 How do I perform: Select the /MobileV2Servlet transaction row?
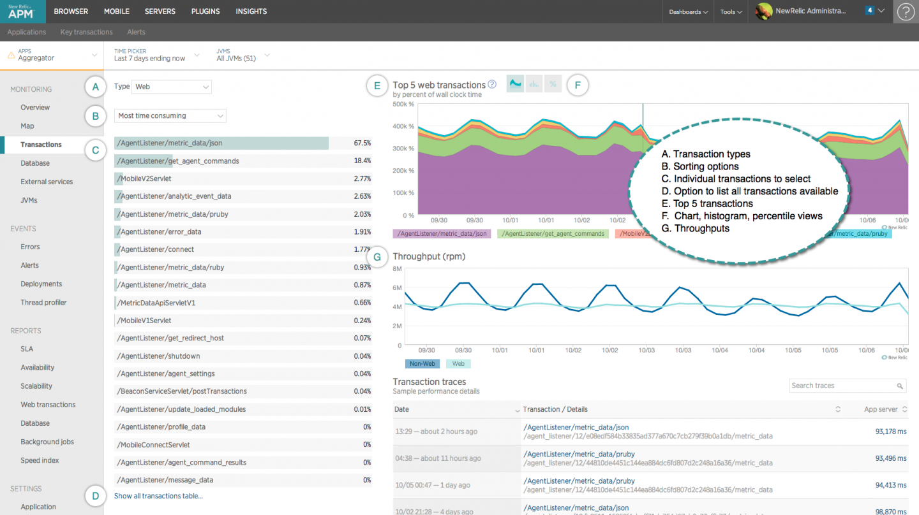[243, 179]
